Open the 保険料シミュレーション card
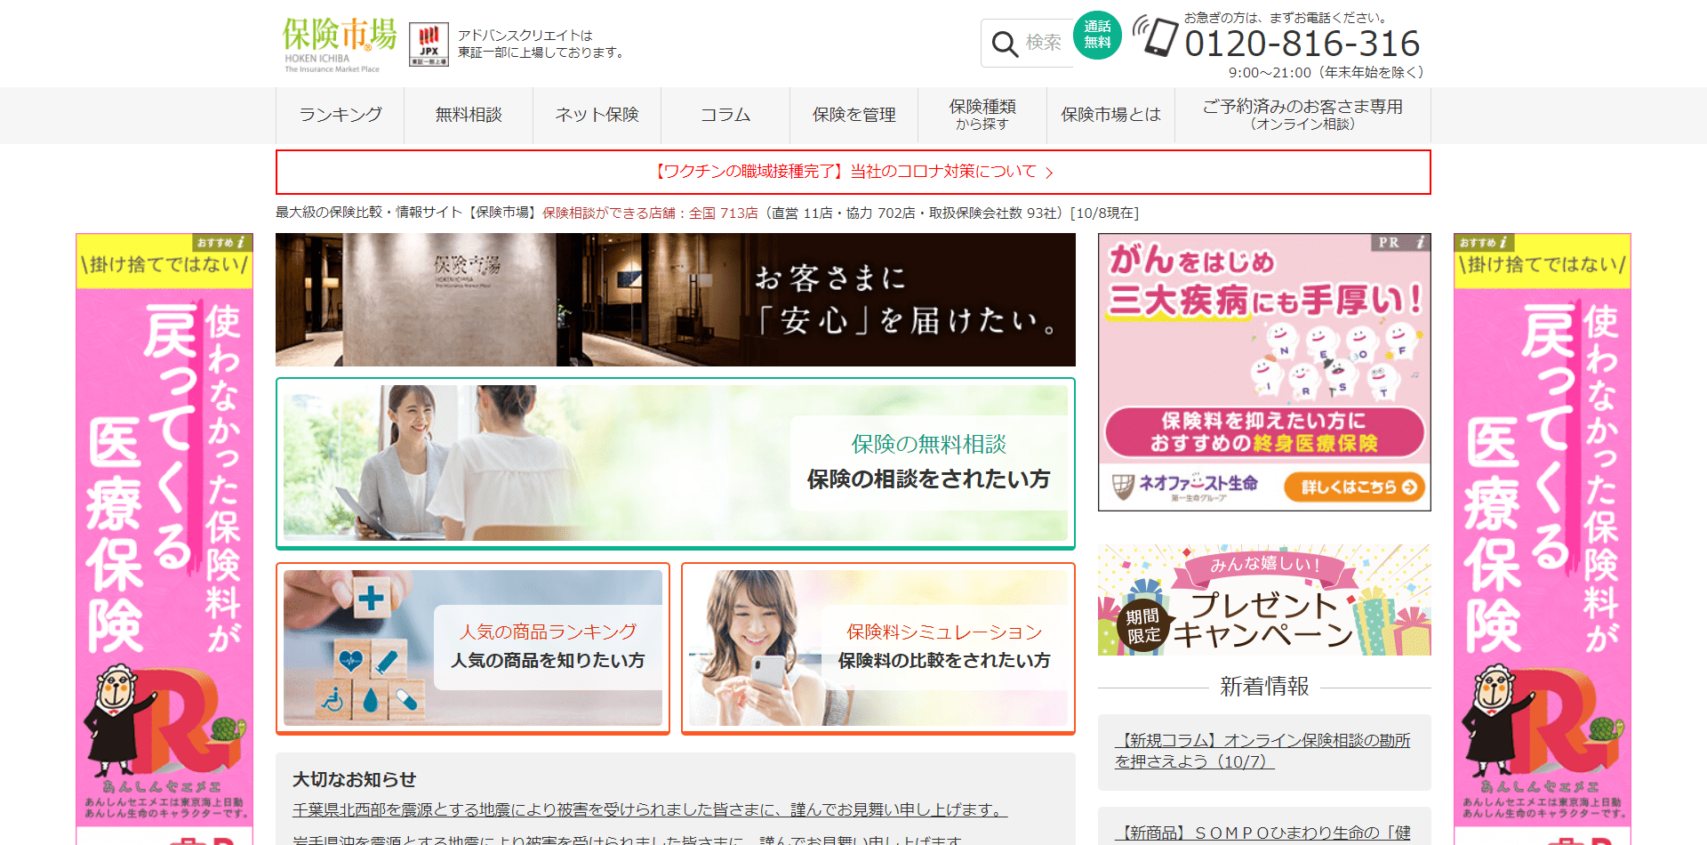 pos(878,648)
